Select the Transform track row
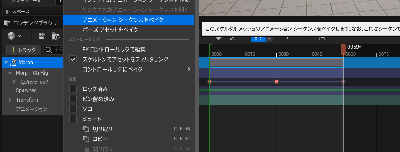The height and width of the screenshot is (152, 400). pos(32,100)
